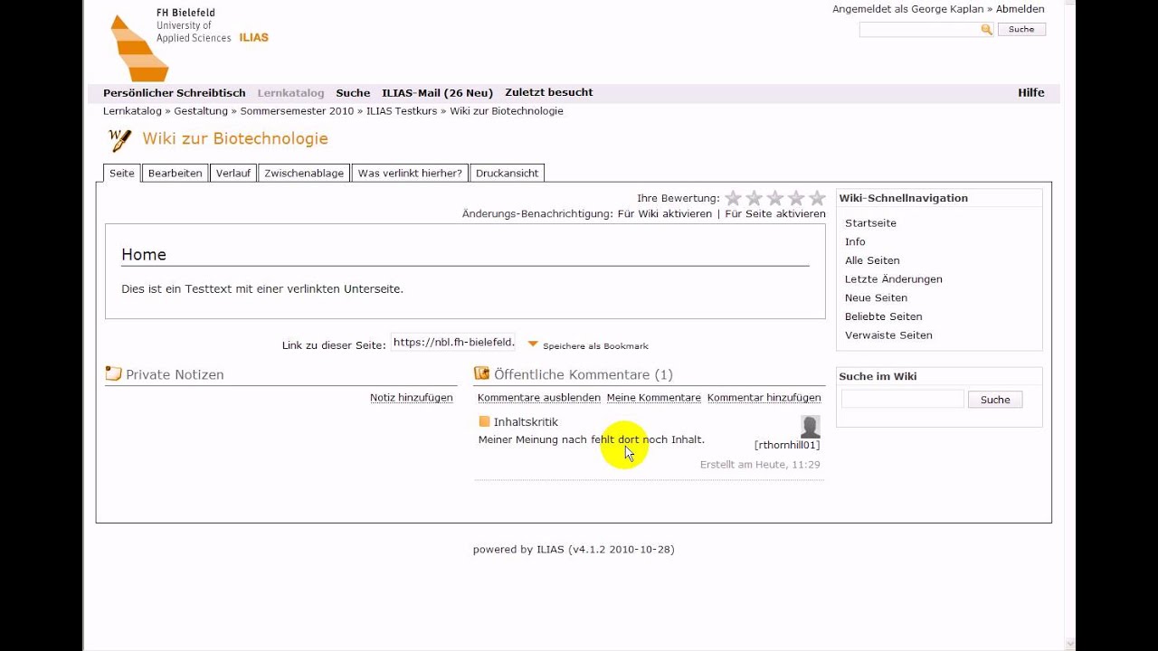
Task: Open the Zuletzt besucht menu
Action: (x=549, y=92)
